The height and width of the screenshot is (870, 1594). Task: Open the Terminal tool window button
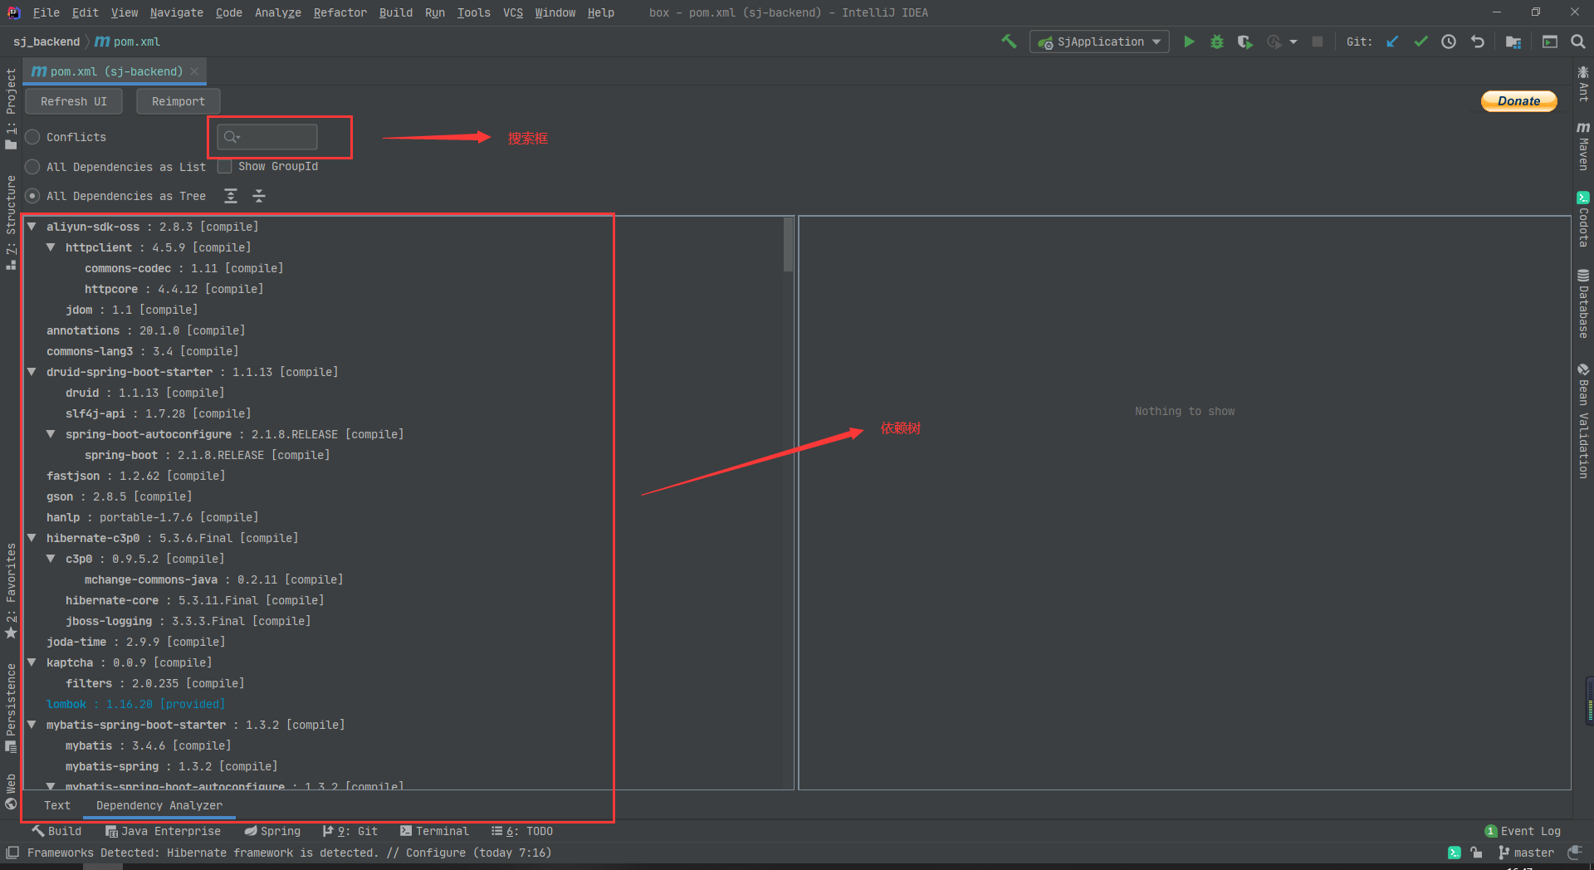(x=434, y=831)
